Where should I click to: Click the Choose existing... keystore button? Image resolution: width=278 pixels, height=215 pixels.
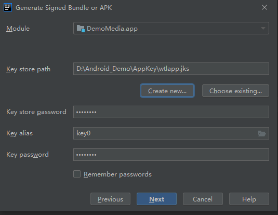tap(235, 91)
